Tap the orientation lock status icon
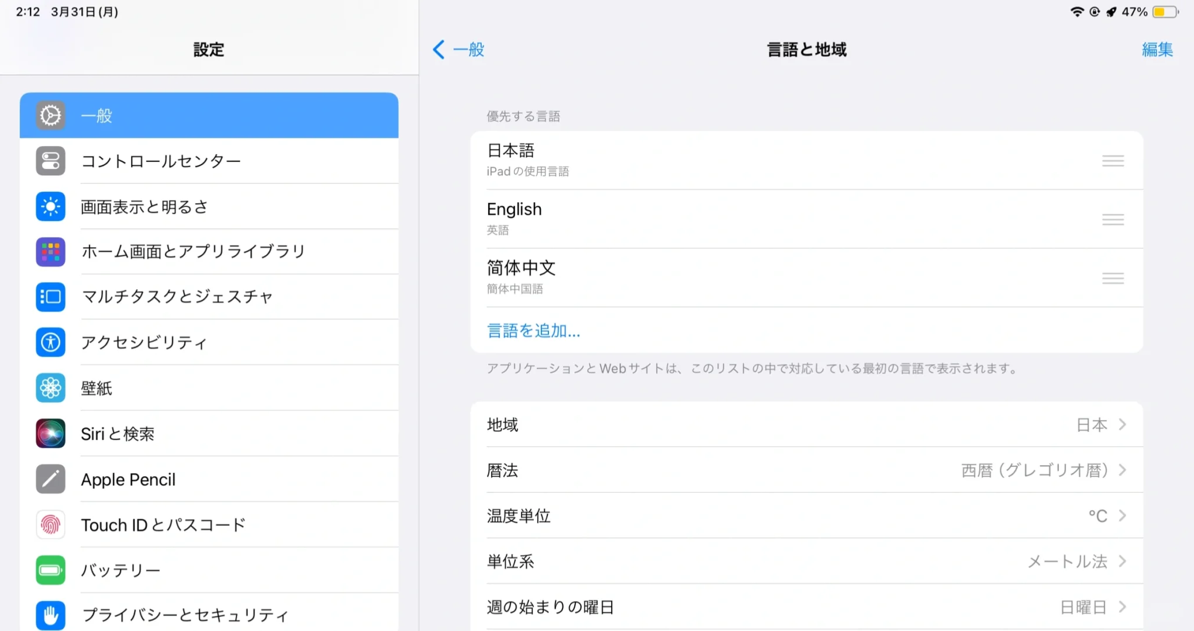Image resolution: width=1194 pixels, height=631 pixels. click(x=1095, y=12)
